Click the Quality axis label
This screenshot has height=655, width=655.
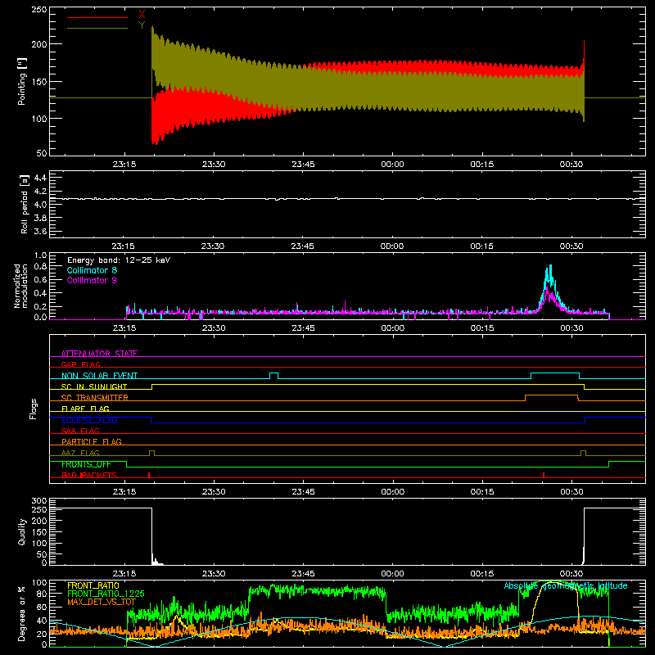[x=22, y=531]
